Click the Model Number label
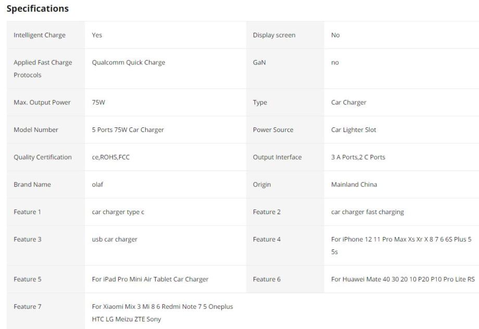479x329 pixels. 36,130
